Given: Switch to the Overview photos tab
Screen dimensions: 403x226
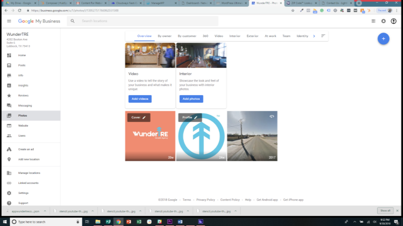Looking at the screenshot, I should point(144,36).
